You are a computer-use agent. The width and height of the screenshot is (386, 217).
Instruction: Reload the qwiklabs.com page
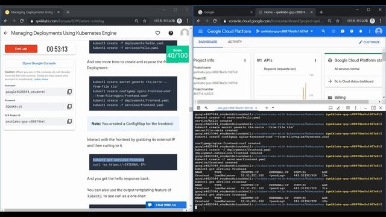(22, 21)
